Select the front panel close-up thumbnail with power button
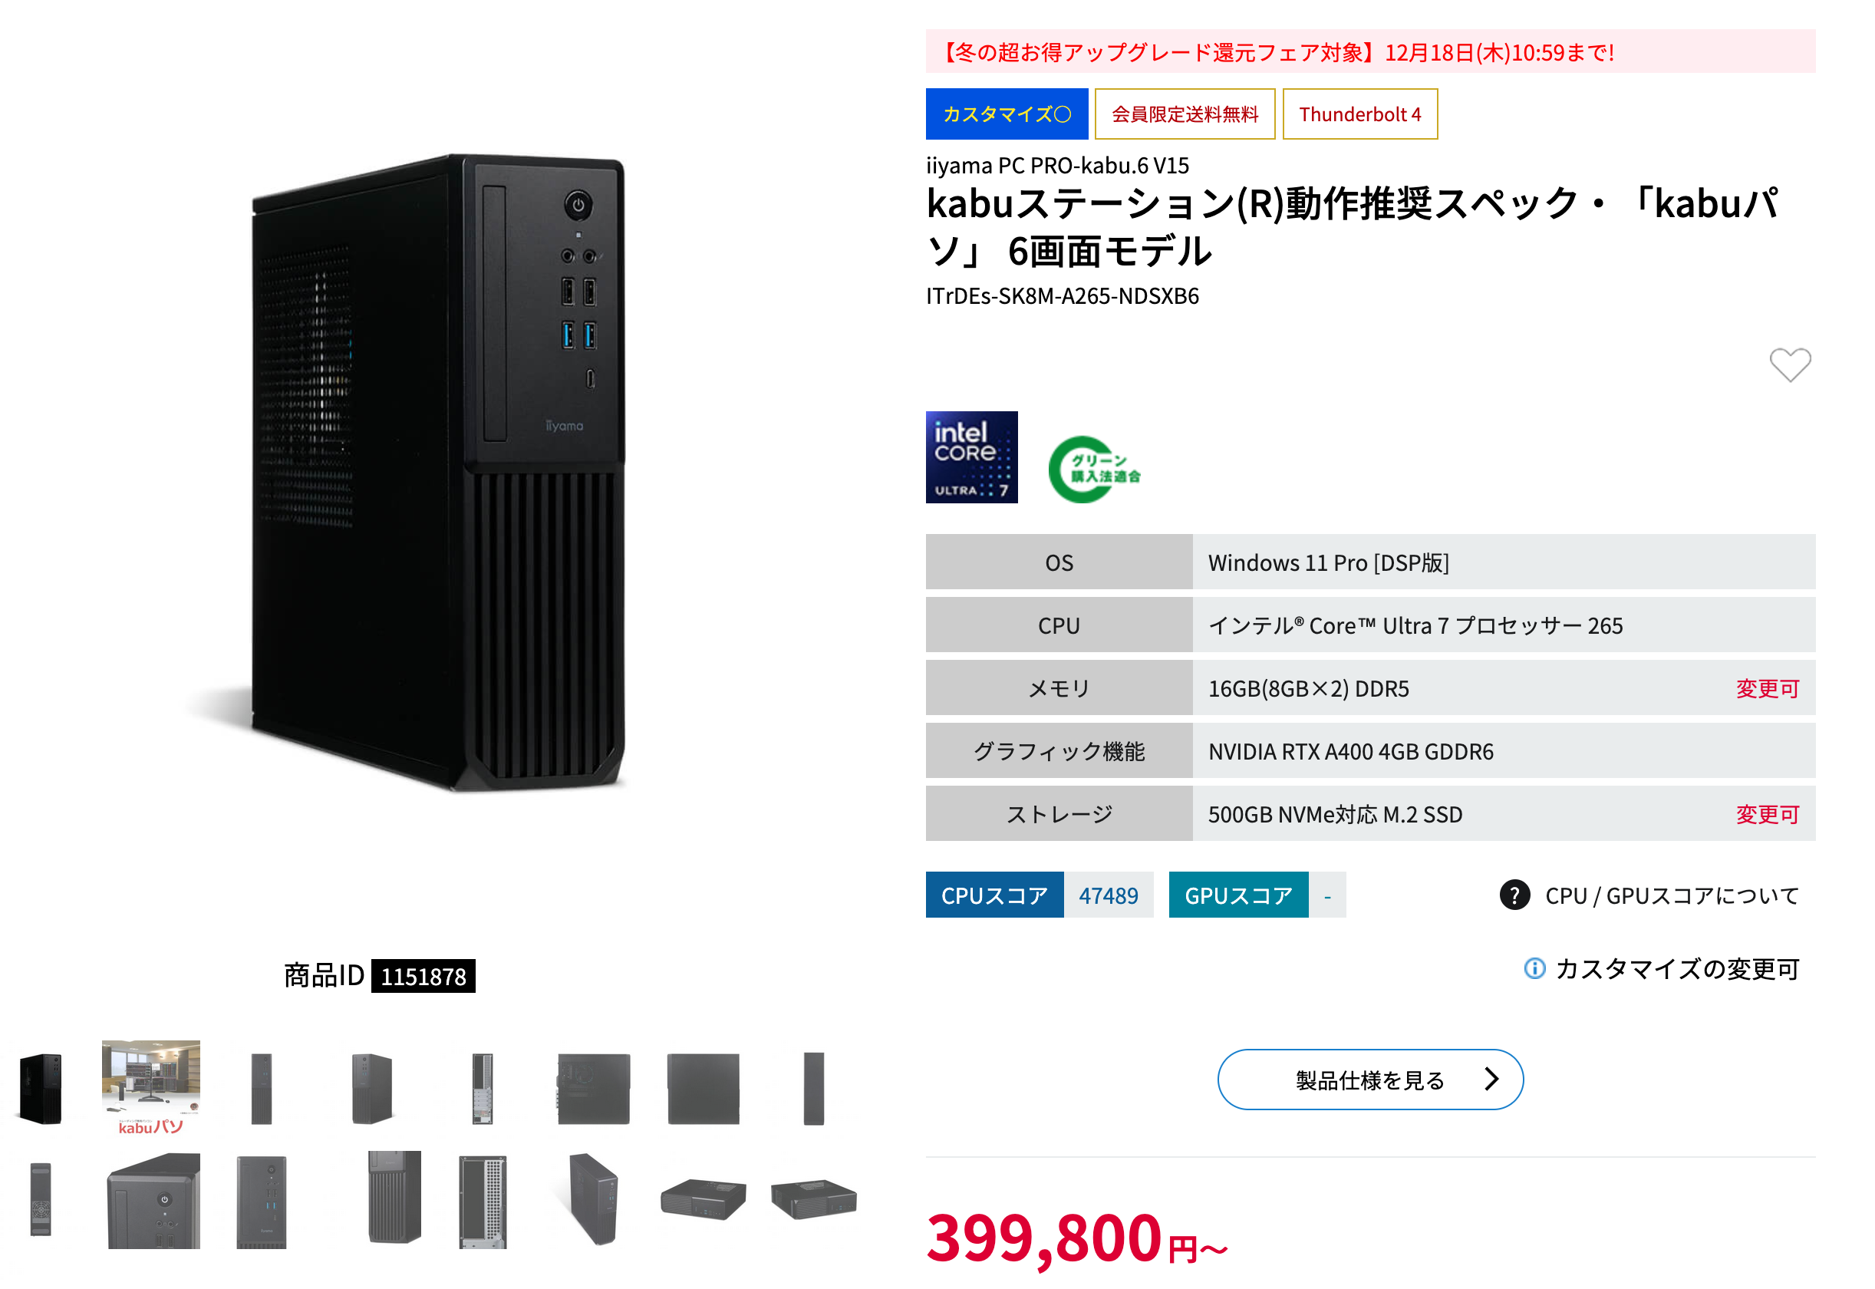 tap(153, 1200)
